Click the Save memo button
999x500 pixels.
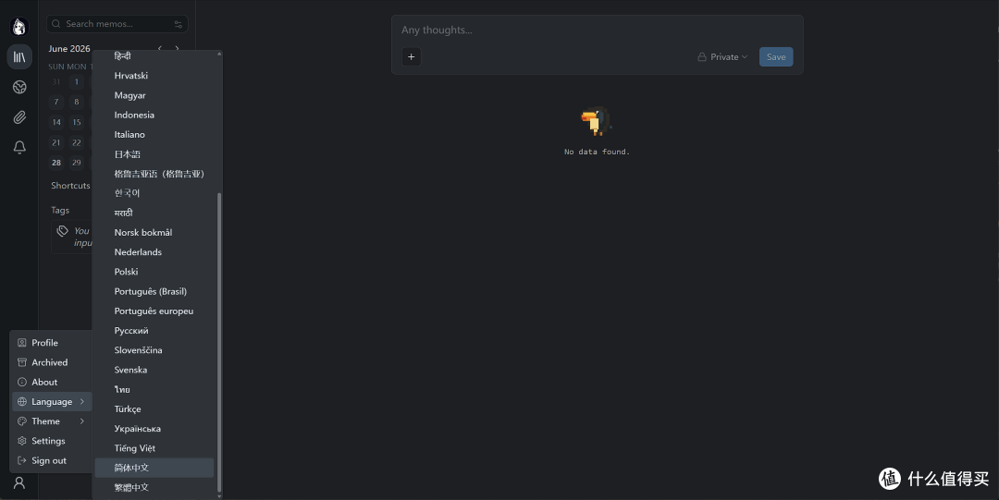click(776, 56)
